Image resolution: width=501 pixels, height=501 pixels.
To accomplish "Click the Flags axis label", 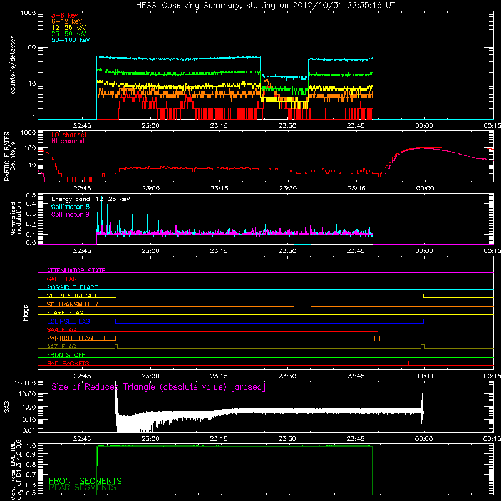I will coord(26,312).
